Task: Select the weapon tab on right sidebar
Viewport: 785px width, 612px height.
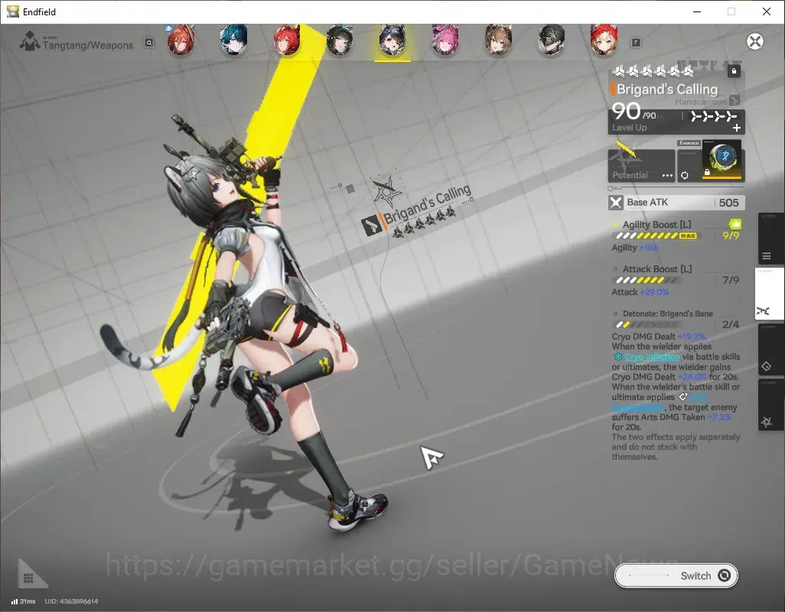Action: pyautogui.click(x=769, y=294)
